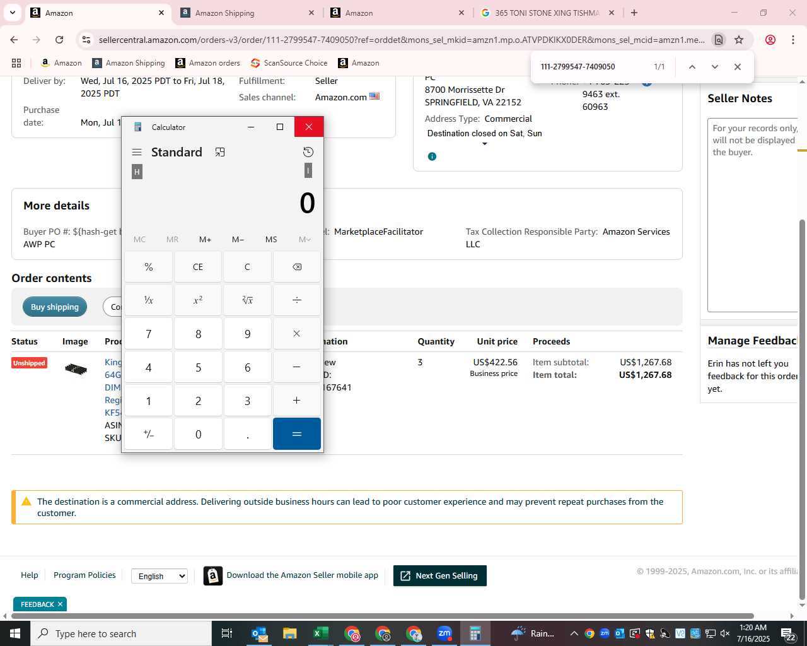Open ScanSource Choice bookmark
The width and height of the screenshot is (807, 646).
[x=289, y=63]
